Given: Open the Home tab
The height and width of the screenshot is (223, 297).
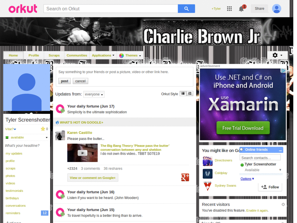Looking at the screenshot, I should (x=13, y=55).
